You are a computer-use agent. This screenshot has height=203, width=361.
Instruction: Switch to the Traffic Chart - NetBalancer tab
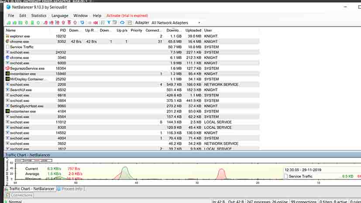coord(30,189)
